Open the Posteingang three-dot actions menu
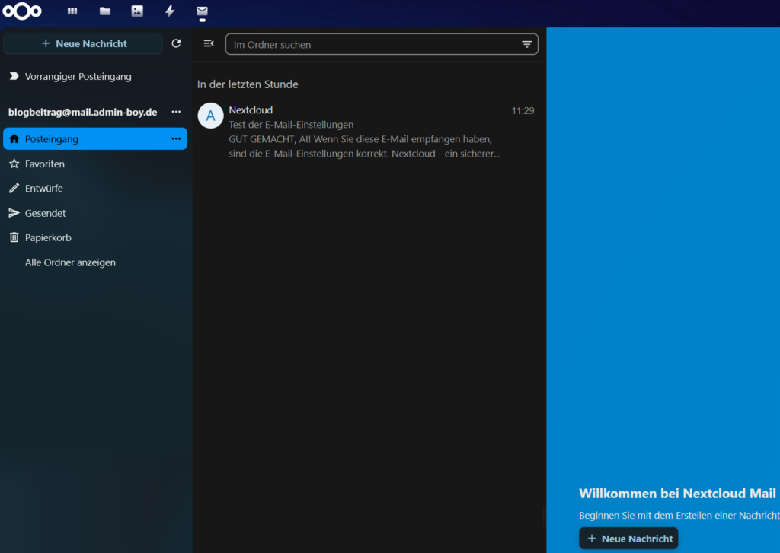Image resolution: width=780 pixels, height=553 pixels. coord(175,138)
